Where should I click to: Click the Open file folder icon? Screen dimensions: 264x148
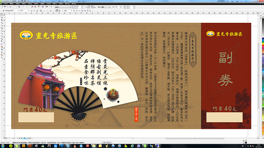5,6
